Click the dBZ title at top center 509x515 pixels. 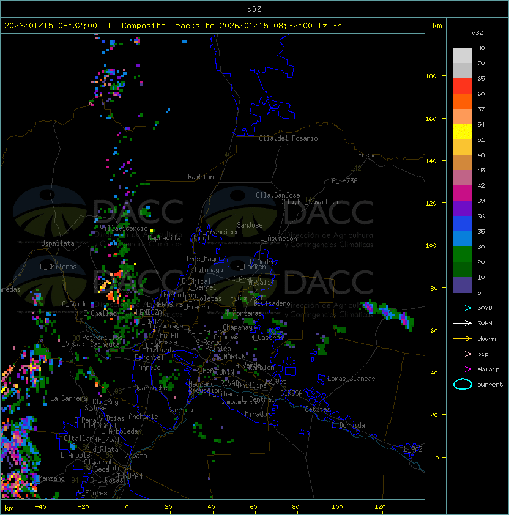[254, 9]
